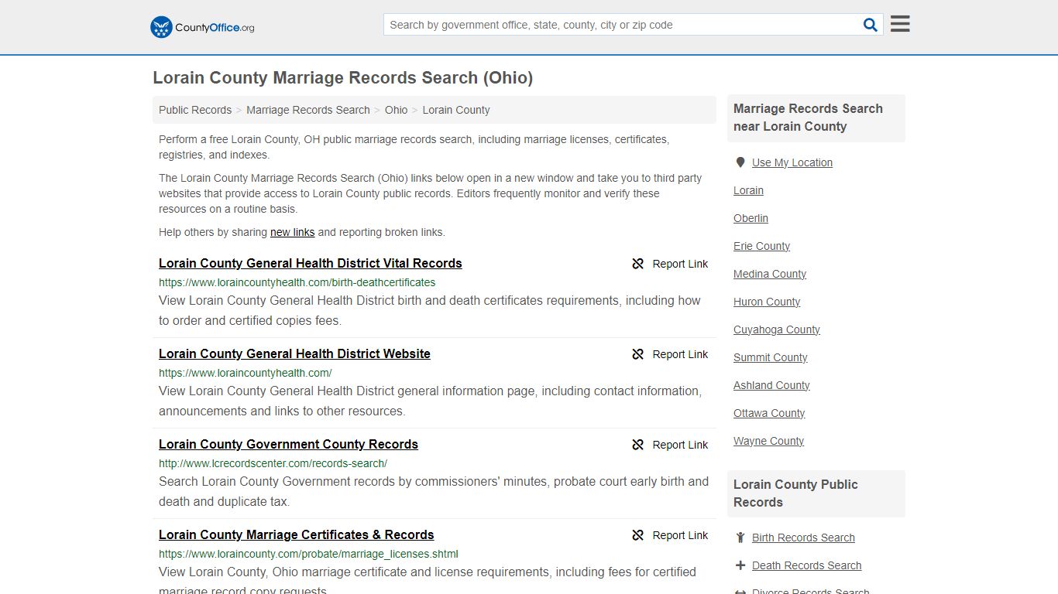Click the Birth Records Search icon
This screenshot has width=1058, height=594.
tap(740, 538)
